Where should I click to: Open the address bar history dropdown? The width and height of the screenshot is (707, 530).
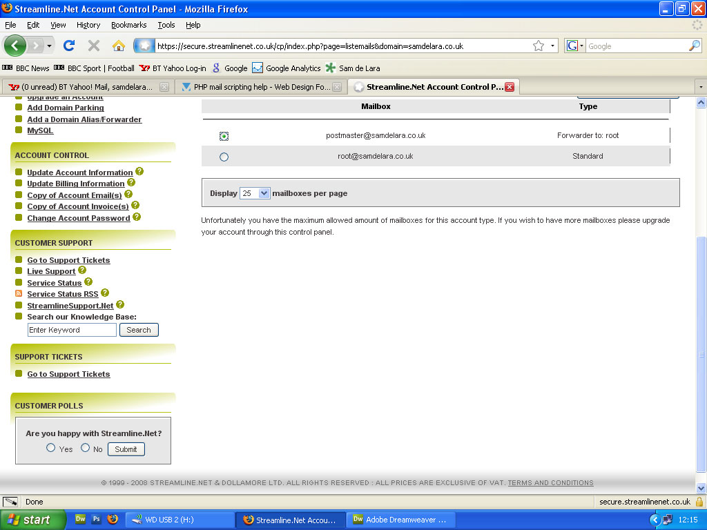(552, 46)
